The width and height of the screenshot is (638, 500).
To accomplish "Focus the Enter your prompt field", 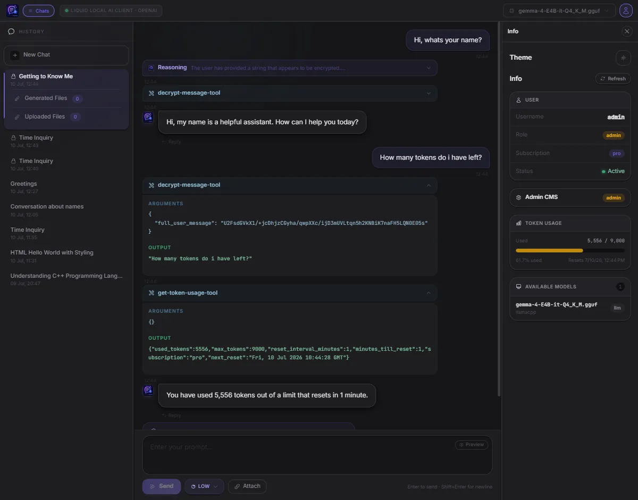I will pos(317,455).
